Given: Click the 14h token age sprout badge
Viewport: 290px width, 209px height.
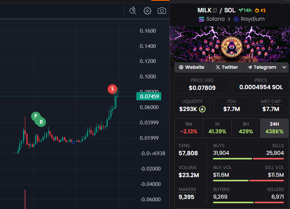Looking at the screenshot, I should [x=245, y=10].
